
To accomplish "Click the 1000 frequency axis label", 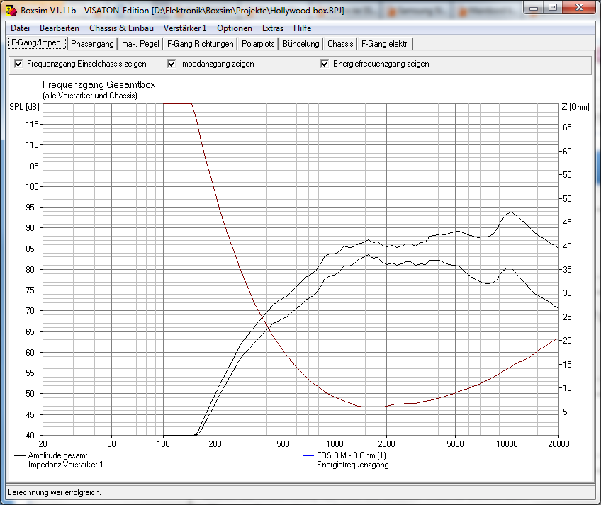I will (335, 444).
